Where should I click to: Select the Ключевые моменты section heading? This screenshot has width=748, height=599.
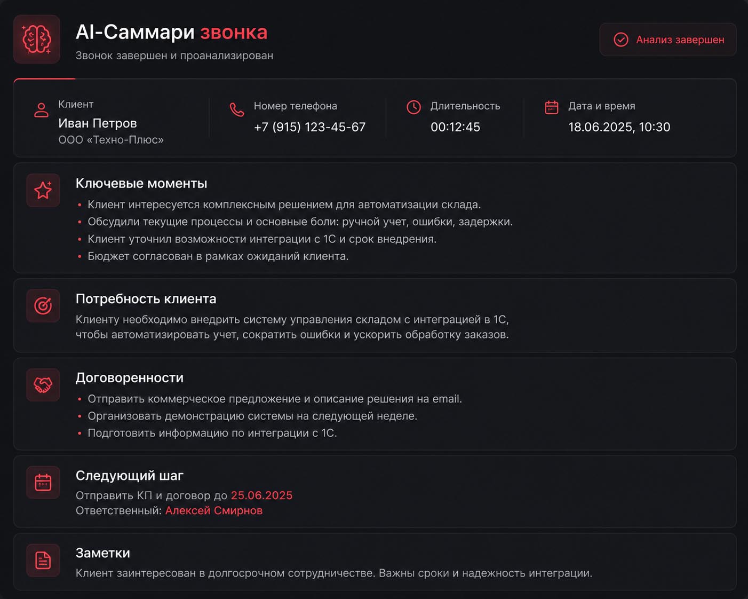141,183
